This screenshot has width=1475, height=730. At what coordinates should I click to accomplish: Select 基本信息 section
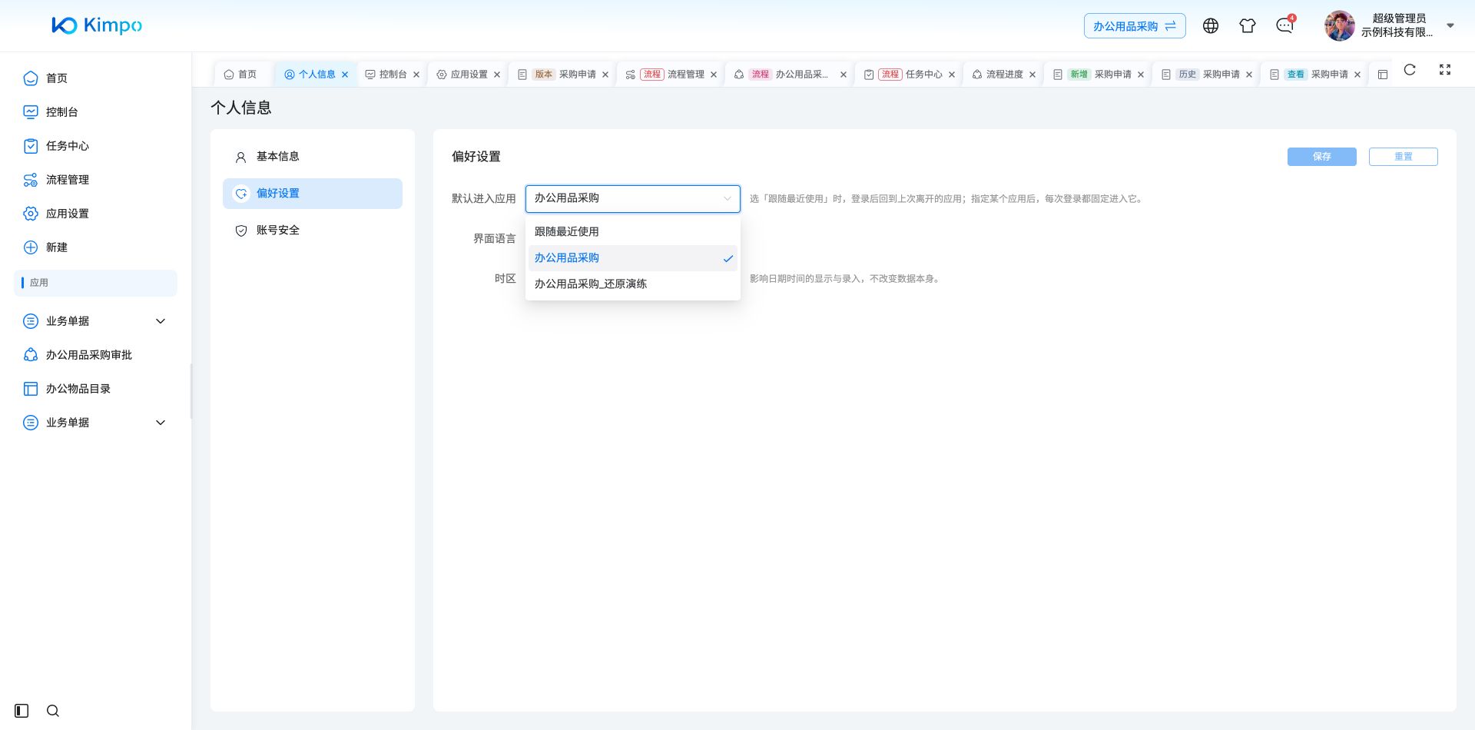coord(313,157)
